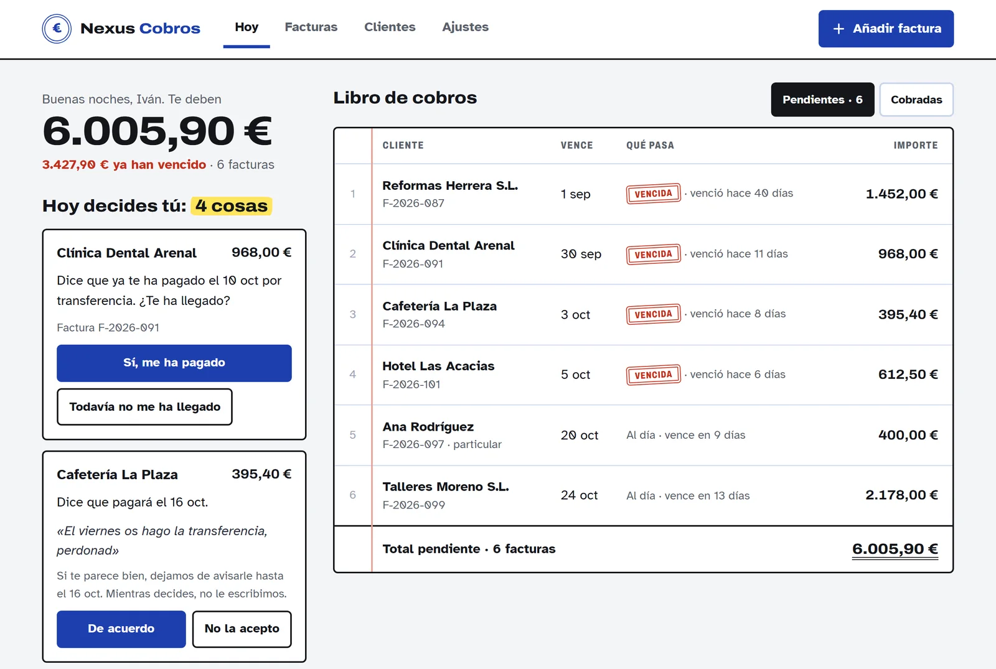Click the QUÉ PASA column header
996x669 pixels.
[x=650, y=145]
